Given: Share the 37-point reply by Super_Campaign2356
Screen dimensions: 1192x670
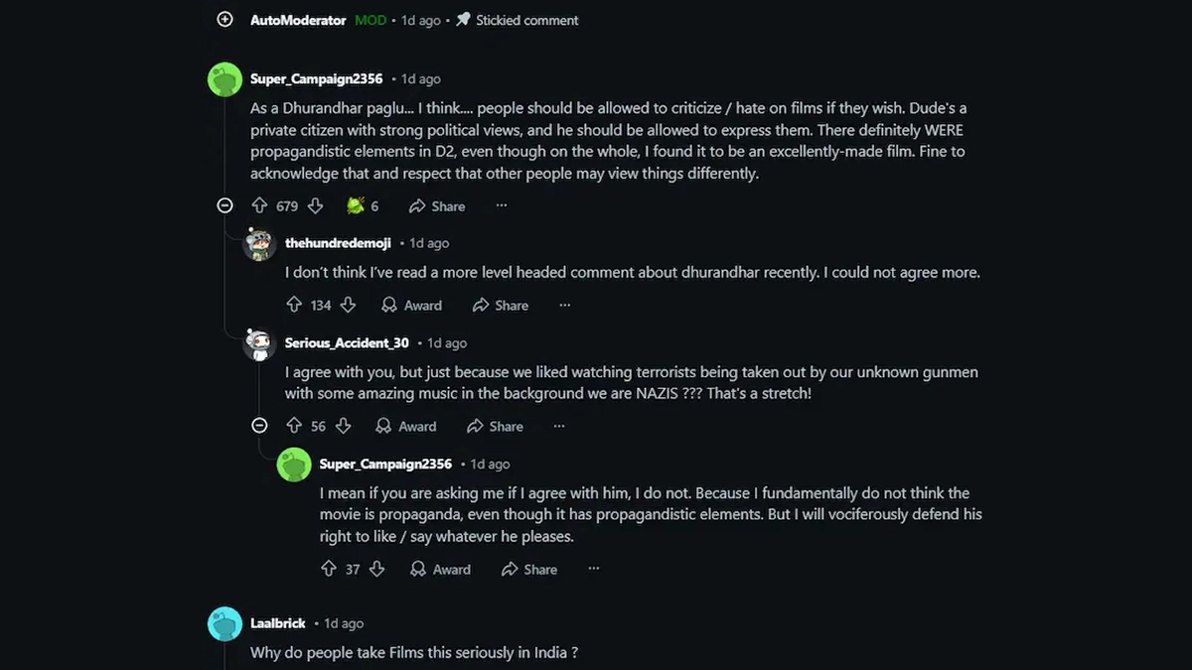Looking at the screenshot, I should (529, 569).
